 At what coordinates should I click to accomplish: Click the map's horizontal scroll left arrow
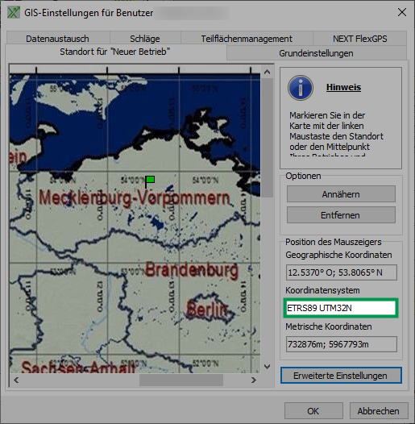point(16,380)
